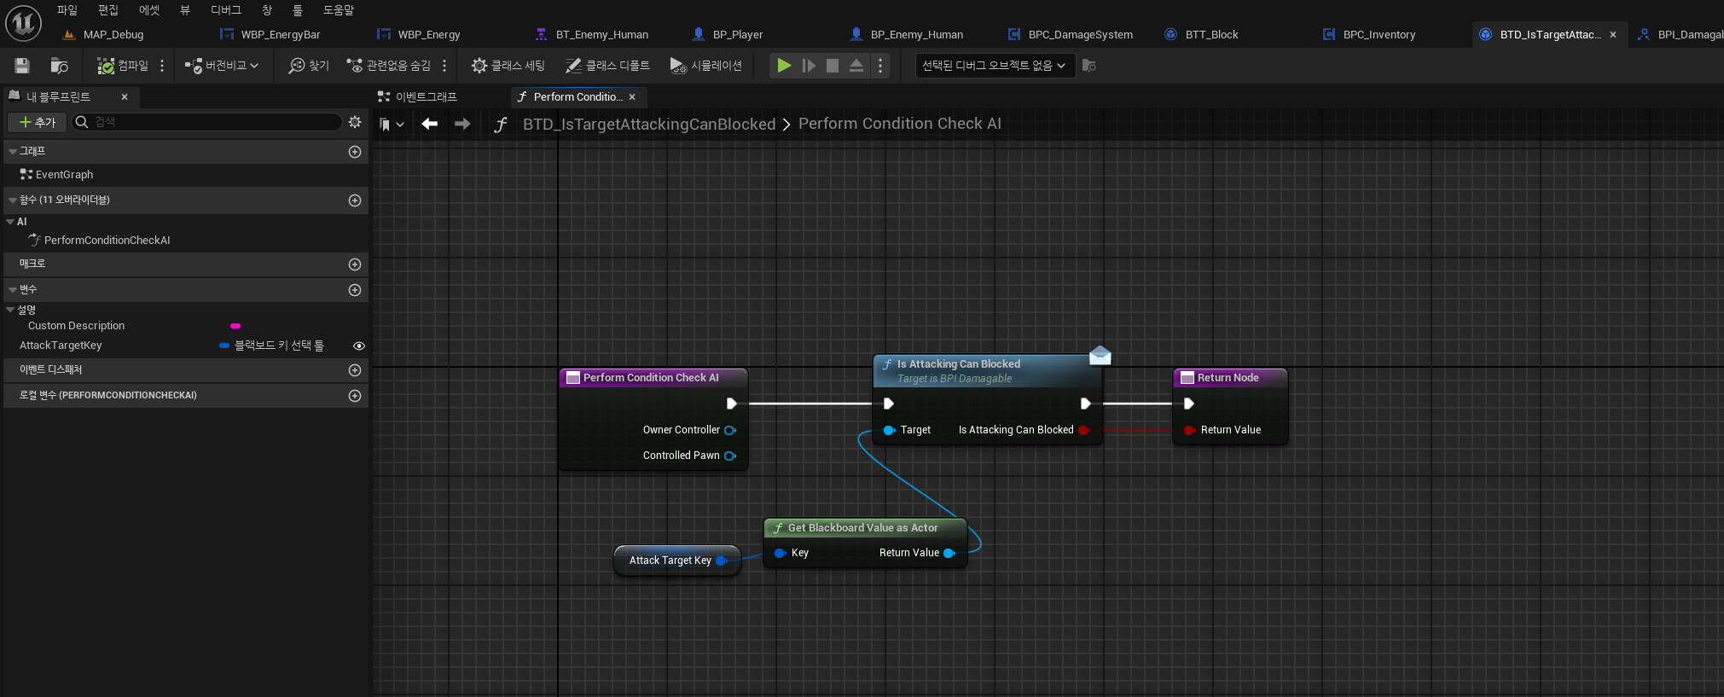The height and width of the screenshot is (697, 1724).
Task: Switch to the MAP_Debug tab
Action: (113, 35)
